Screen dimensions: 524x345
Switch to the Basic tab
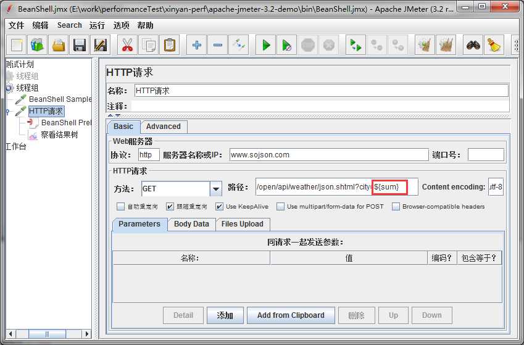123,127
